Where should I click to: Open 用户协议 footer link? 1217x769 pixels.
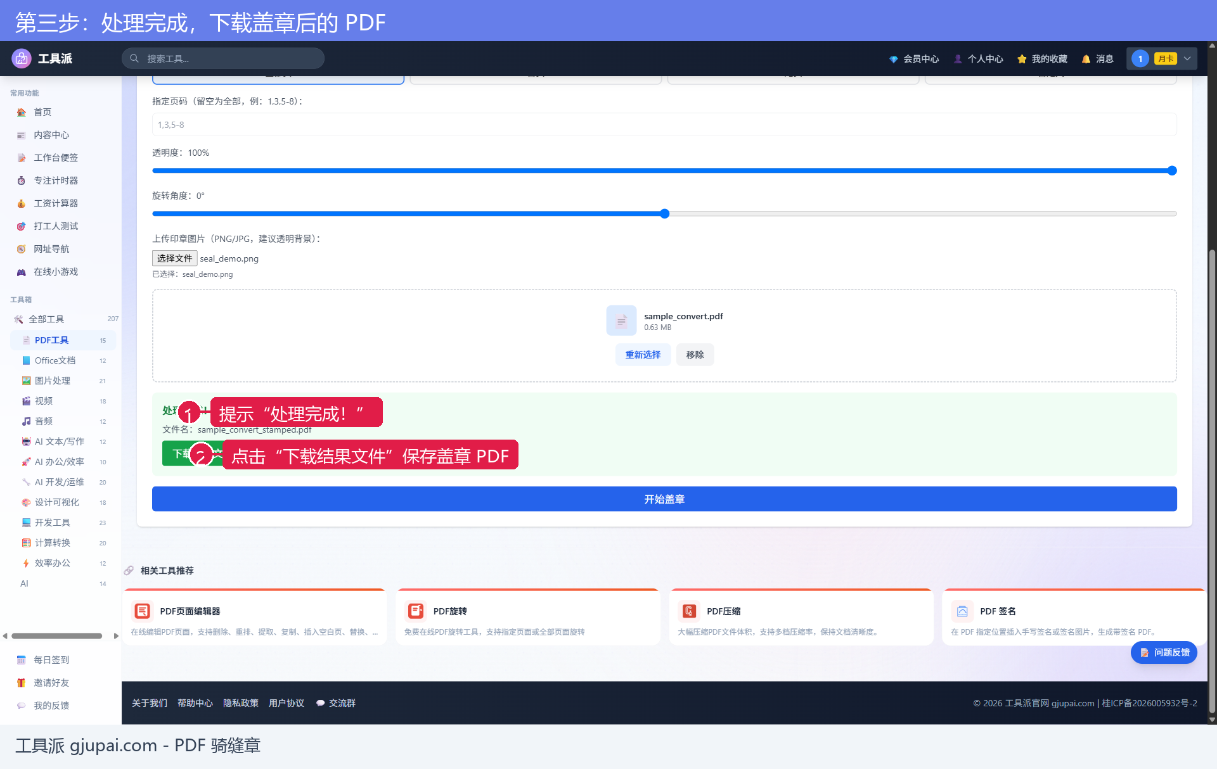(287, 703)
